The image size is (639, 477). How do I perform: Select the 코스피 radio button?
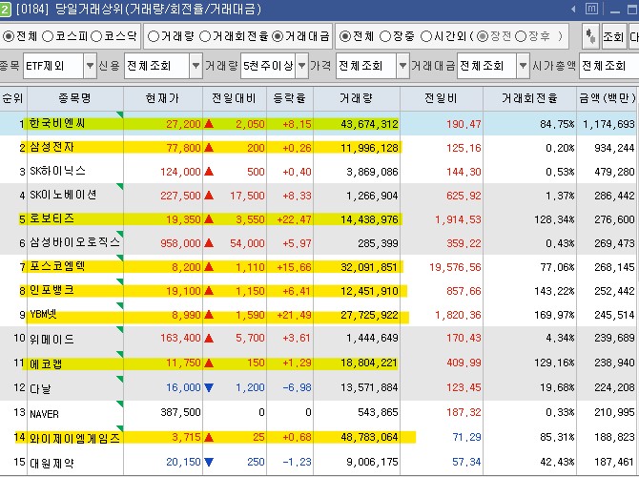(48, 36)
